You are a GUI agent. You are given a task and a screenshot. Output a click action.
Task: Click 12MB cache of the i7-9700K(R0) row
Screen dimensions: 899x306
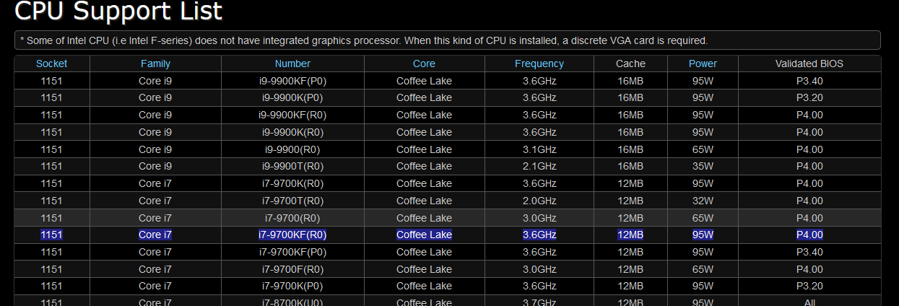(630, 183)
